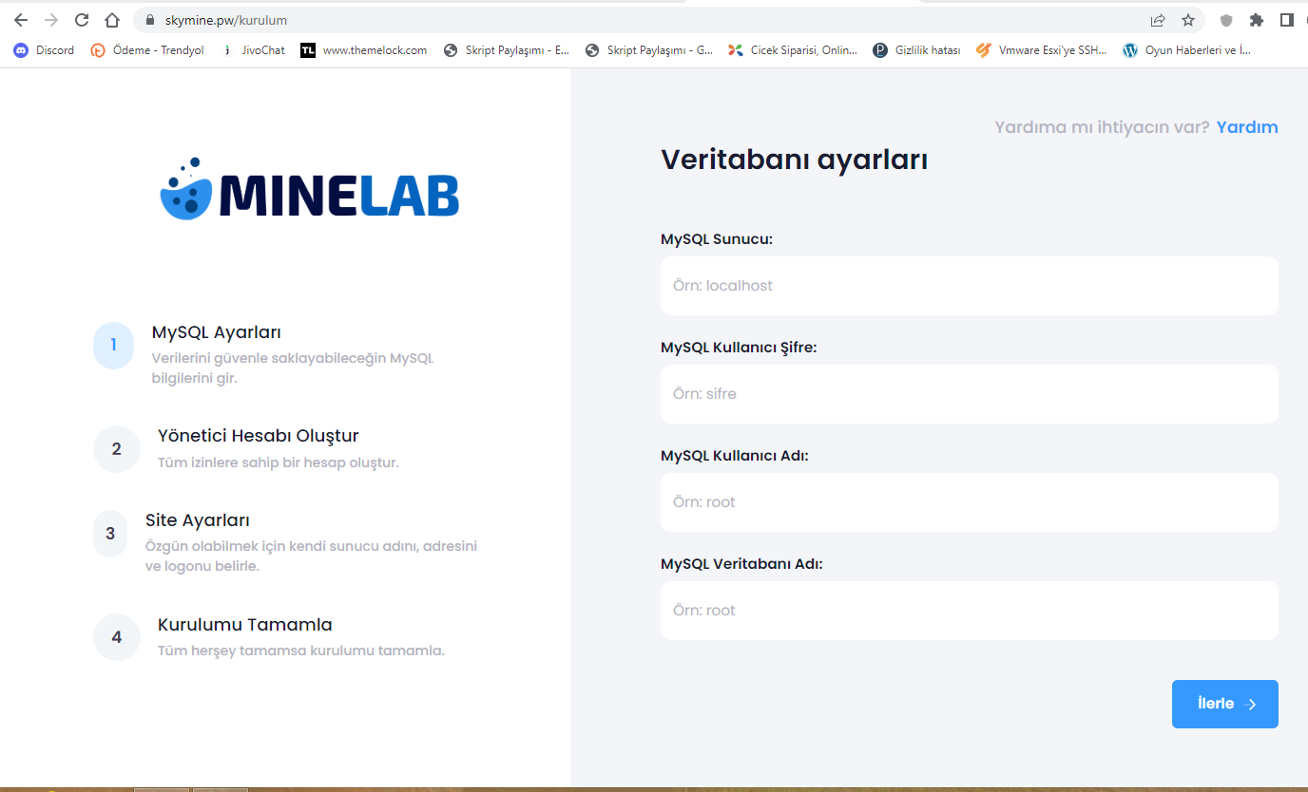1308x792 pixels.
Task: Click the 'MySQL Veritabanı Adı:' label
Action: tap(741, 564)
